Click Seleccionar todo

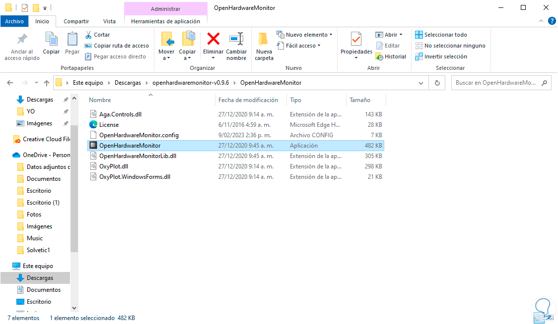[x=441, y=35]
